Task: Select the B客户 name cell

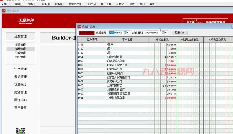Action: tap(127, 49)
